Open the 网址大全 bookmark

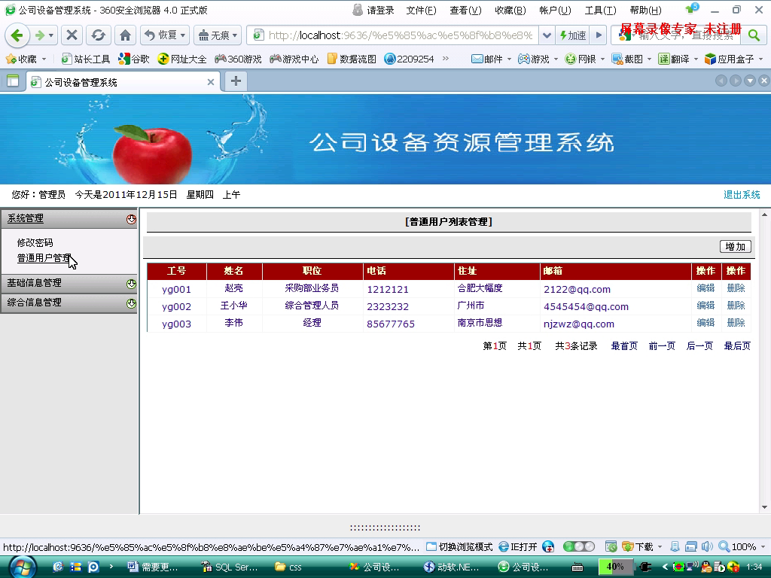(x=182, y=59)
